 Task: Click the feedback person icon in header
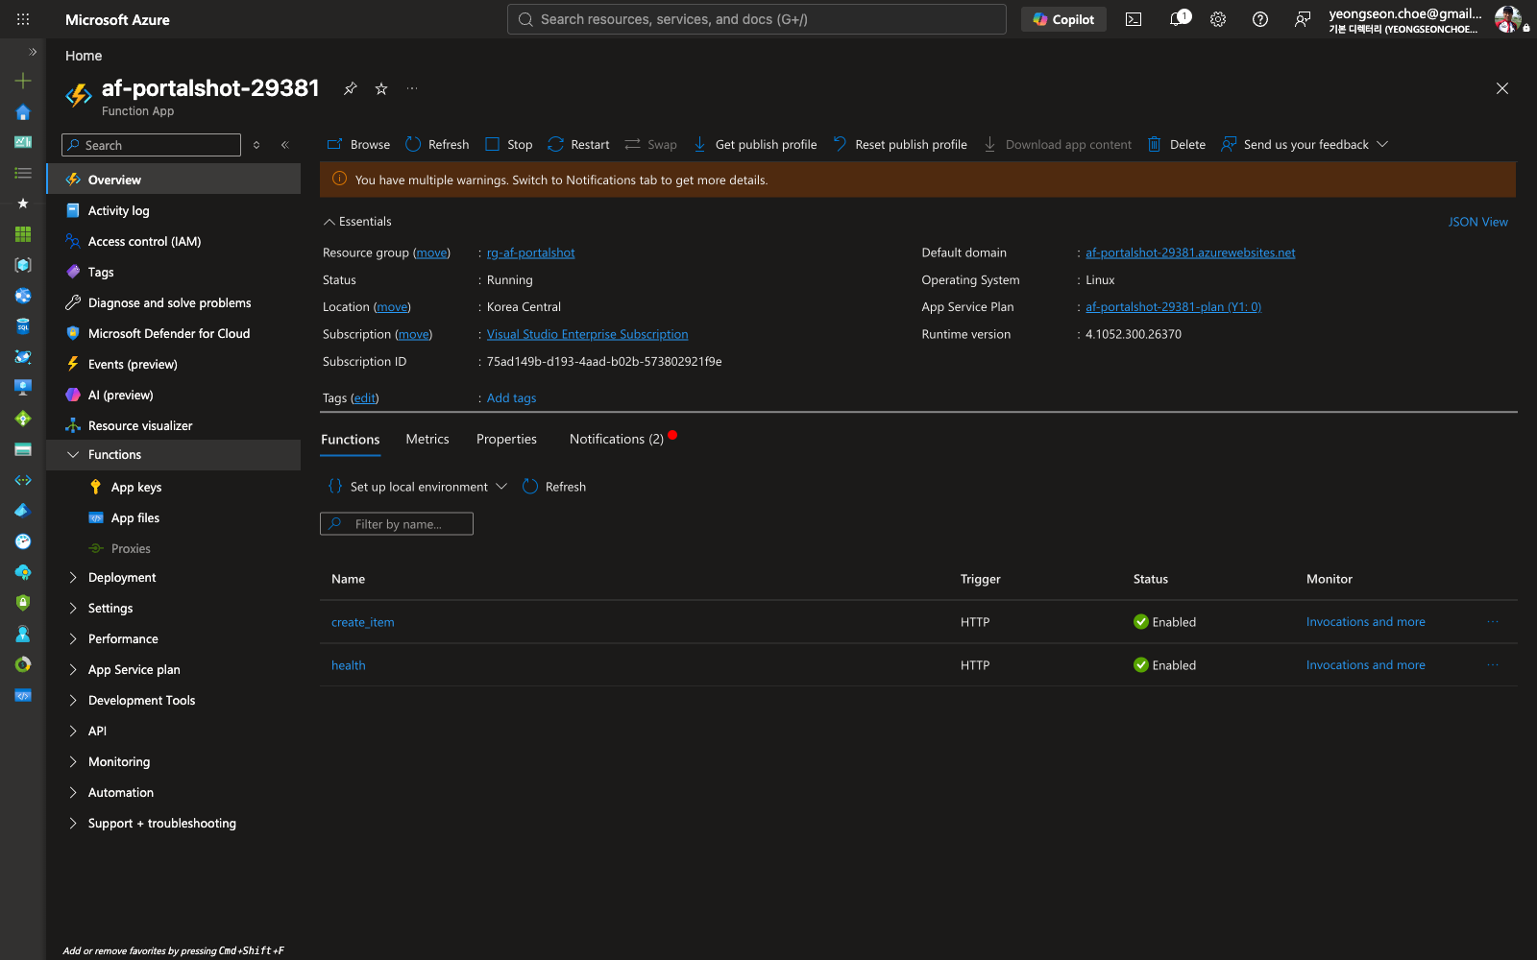tap(1303, 19)
